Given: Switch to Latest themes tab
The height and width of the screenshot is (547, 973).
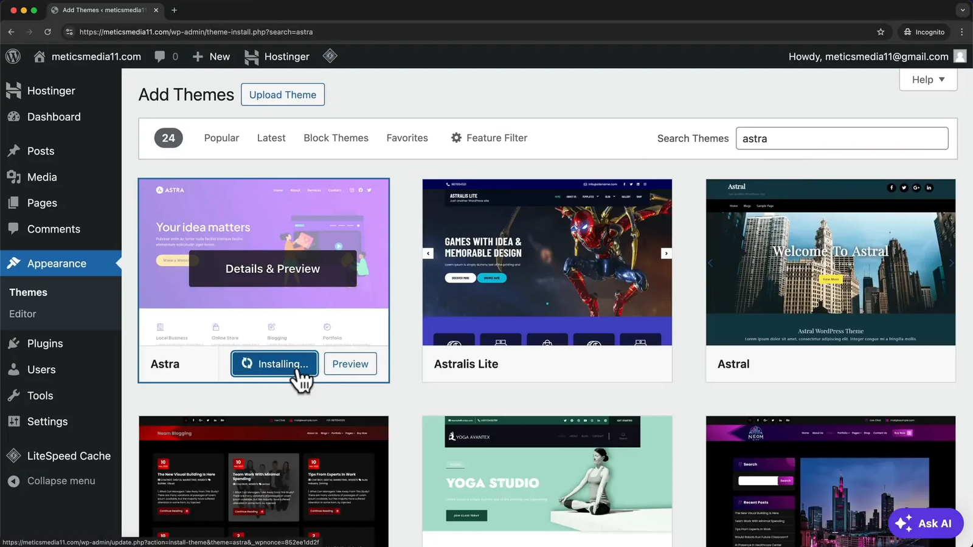Looking at the screenshot, I should pyautogui.click(x=271, y=138).
